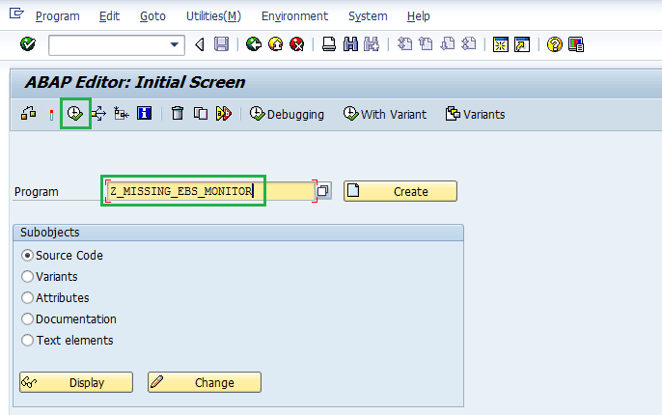
Task: Collapse the command field with triangle icon
Action: point(200,44)
